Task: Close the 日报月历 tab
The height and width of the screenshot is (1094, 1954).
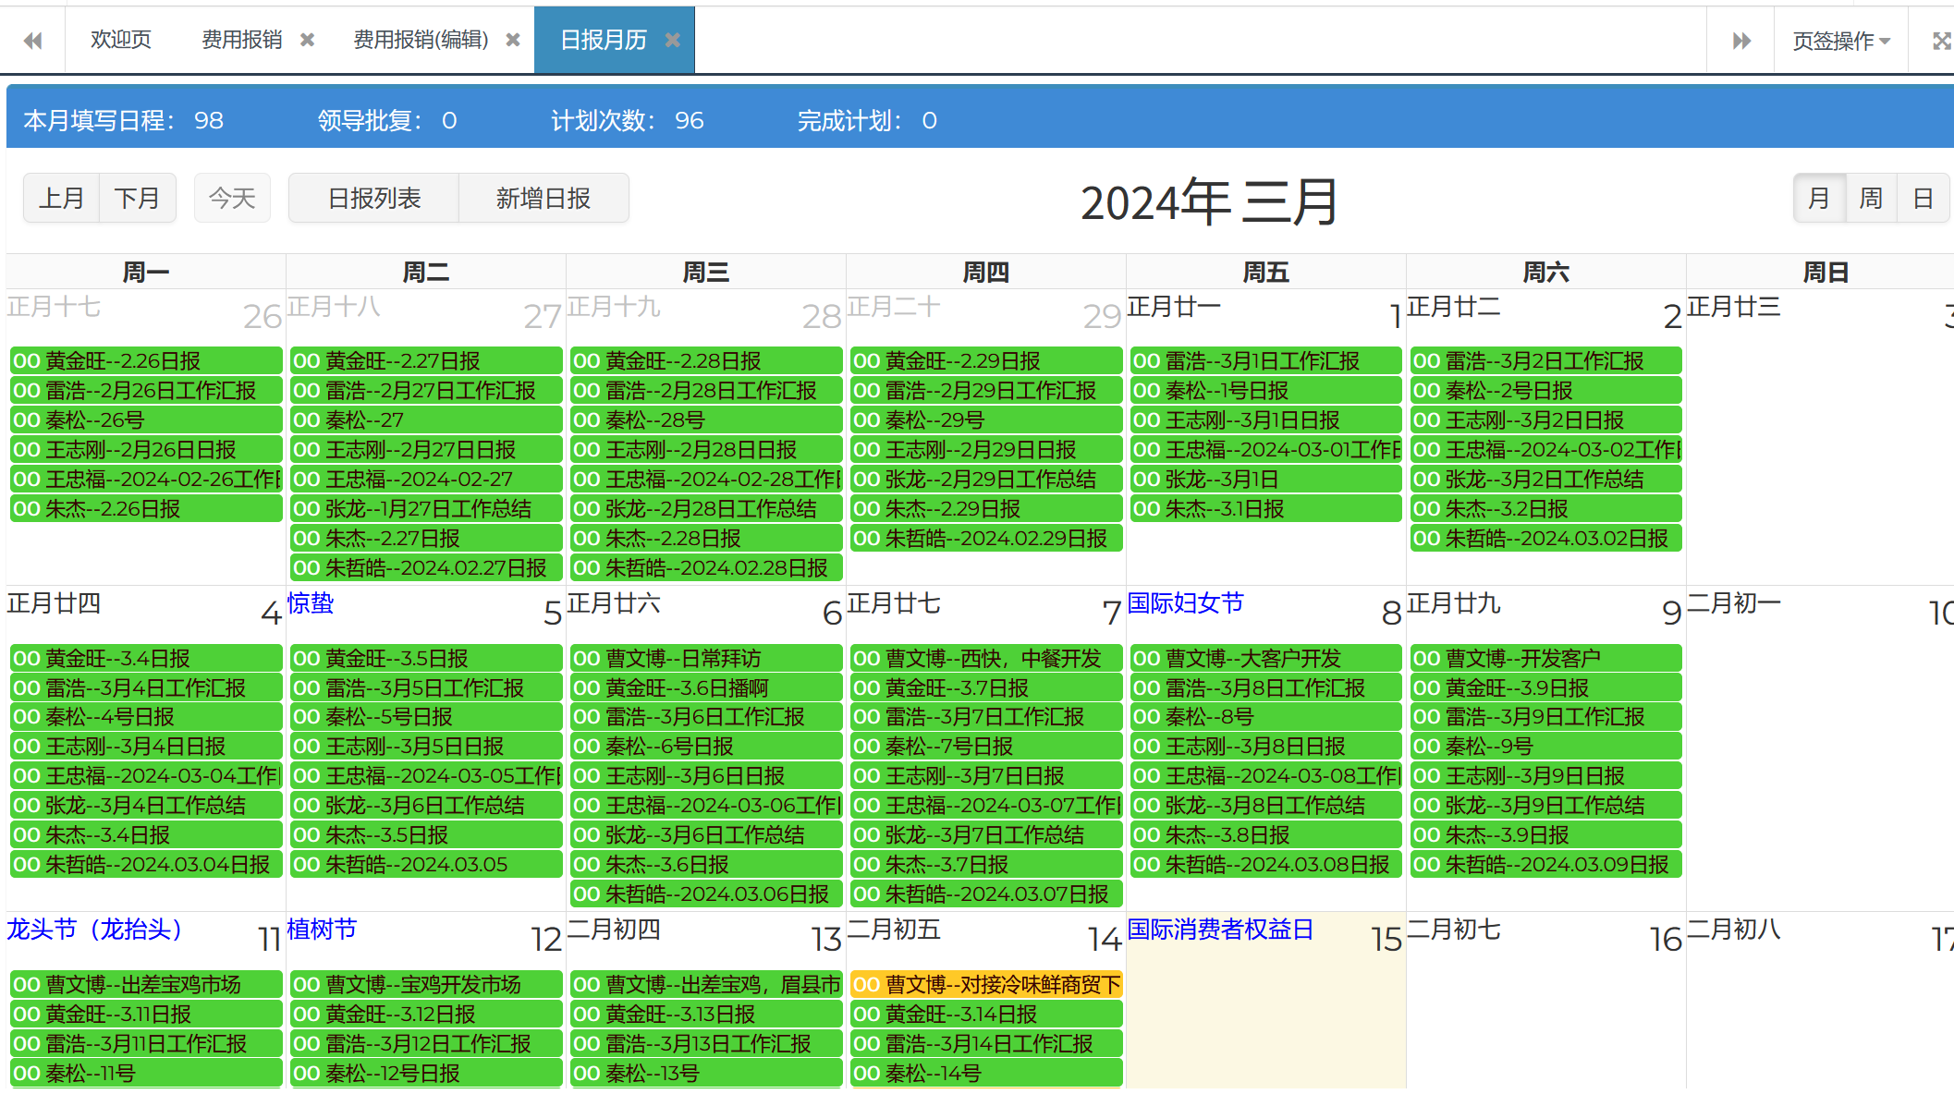Action: [673, 40]
